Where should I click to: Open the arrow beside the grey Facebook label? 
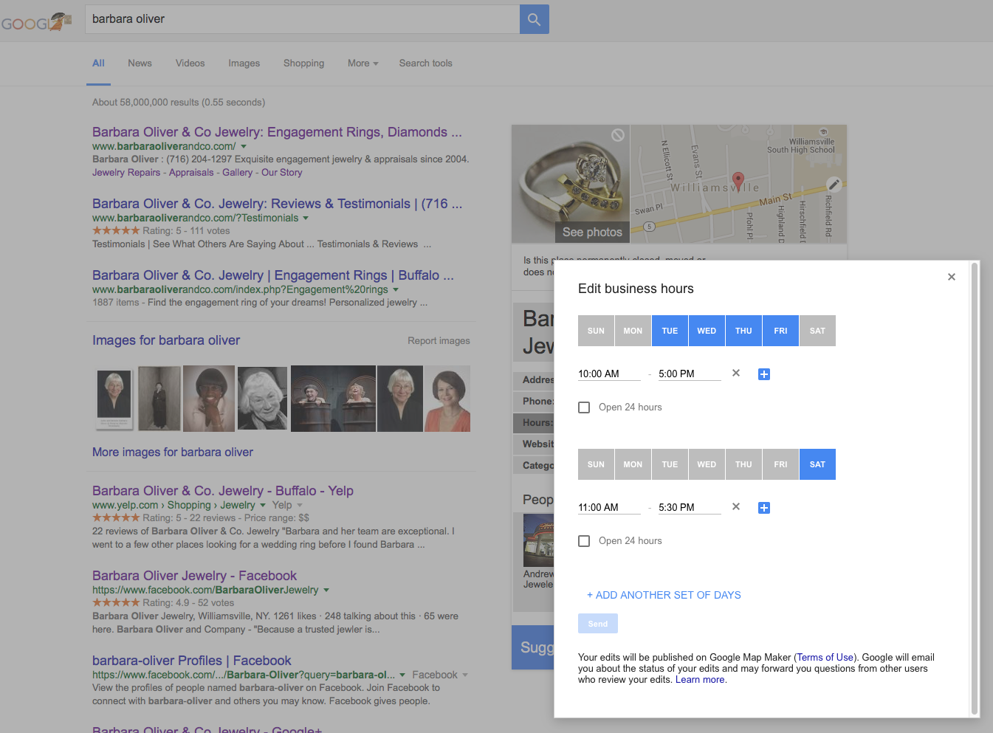(x=465, y=675)
